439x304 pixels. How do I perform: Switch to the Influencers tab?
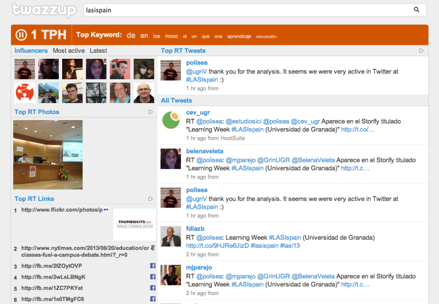[31, 51]
